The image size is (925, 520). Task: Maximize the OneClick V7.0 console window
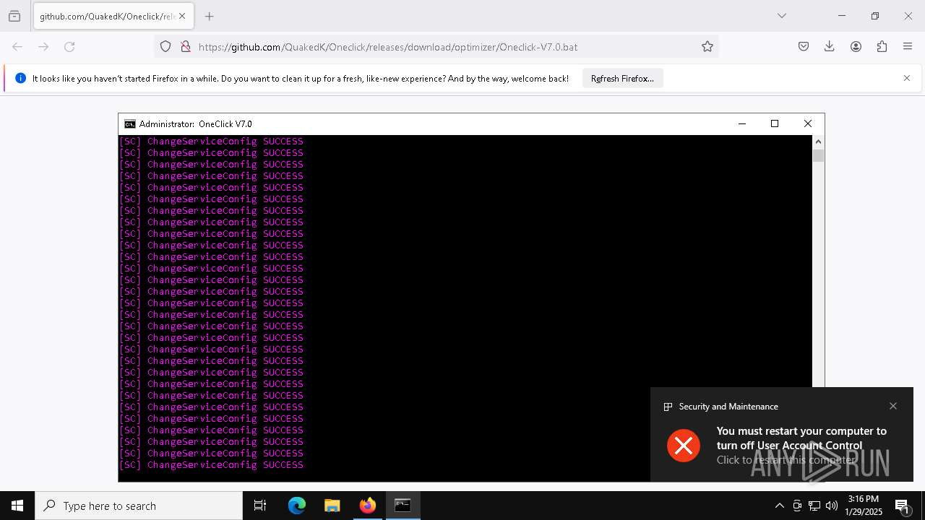(775, 123)
